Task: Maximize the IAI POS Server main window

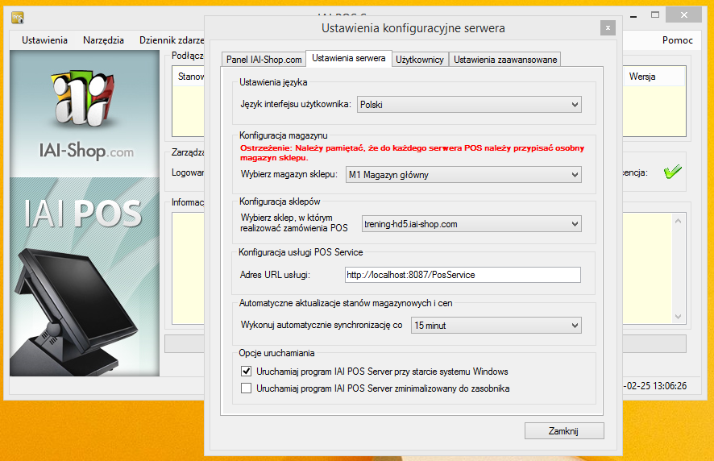Action: pos(656,15)
